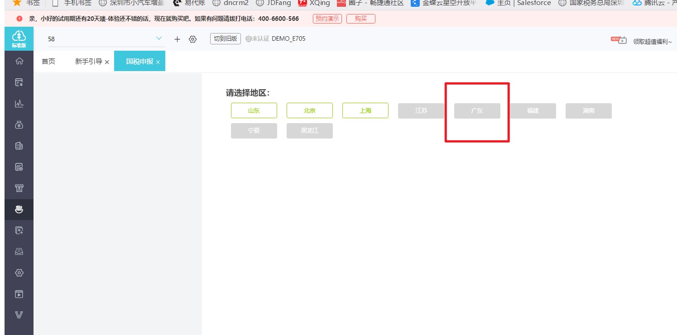Open the video tutorial icon in sidebar
The height and width of the screenshot is (335, 677).
click(19, 294)
